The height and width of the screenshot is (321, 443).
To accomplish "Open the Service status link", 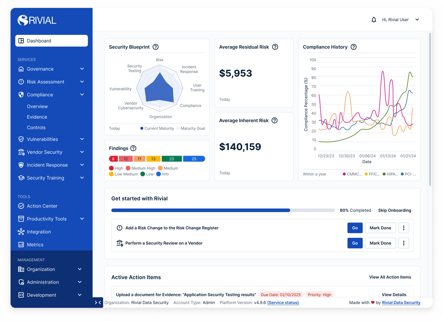I will pos(283,303).
